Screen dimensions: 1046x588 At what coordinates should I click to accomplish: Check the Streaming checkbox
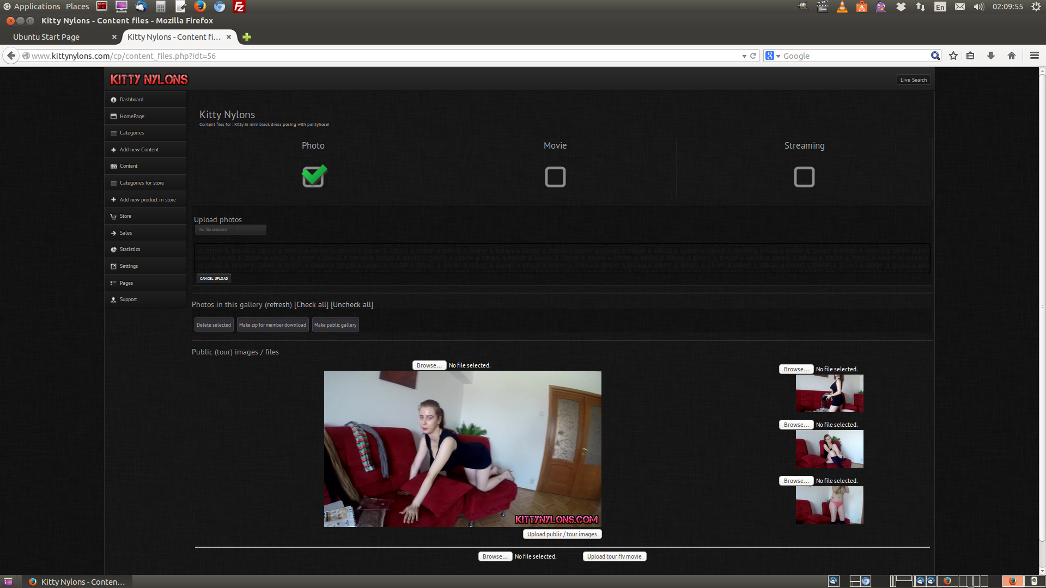[804, 177]
